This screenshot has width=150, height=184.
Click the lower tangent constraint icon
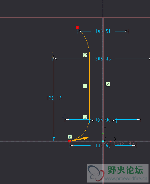point(85,117)
